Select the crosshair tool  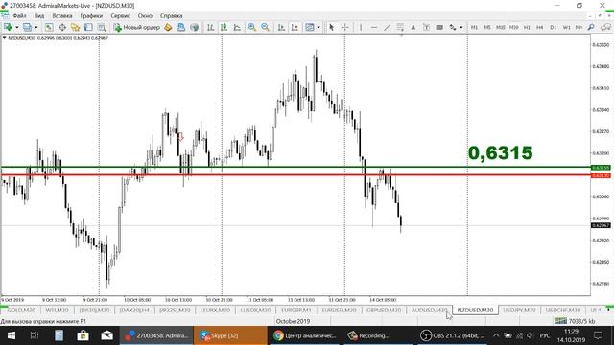click(x=345, y=27)
